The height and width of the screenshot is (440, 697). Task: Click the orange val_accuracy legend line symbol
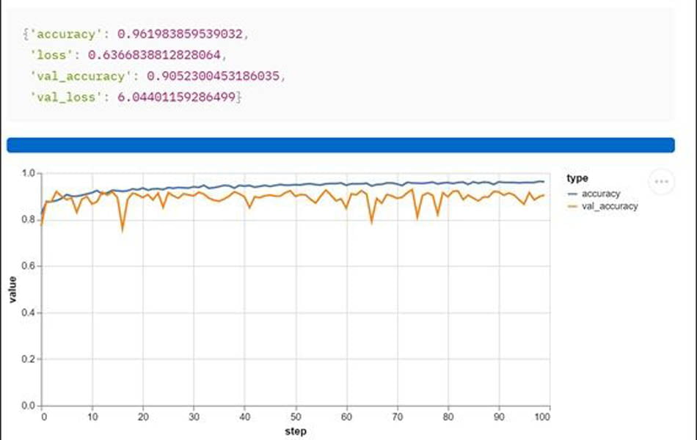tap(573, 207)
